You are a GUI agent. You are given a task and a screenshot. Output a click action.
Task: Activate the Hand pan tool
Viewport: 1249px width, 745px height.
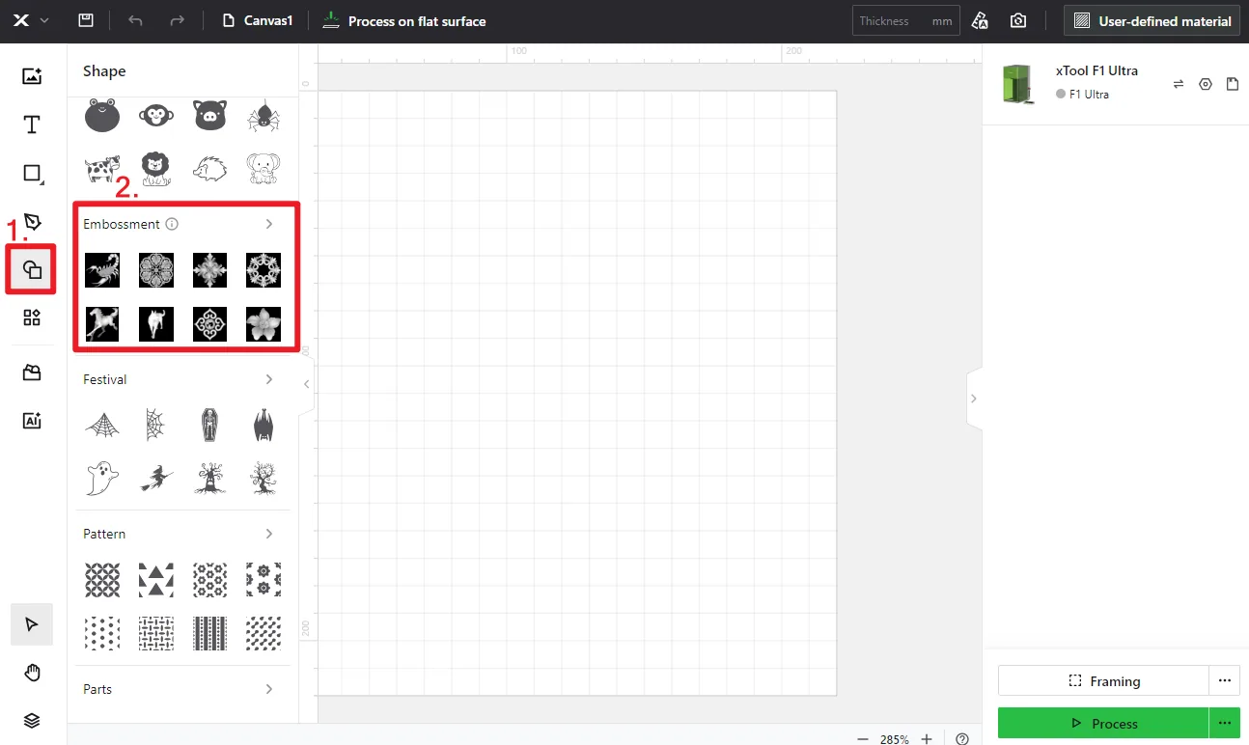pyautogui.click(x=32, y=673)
